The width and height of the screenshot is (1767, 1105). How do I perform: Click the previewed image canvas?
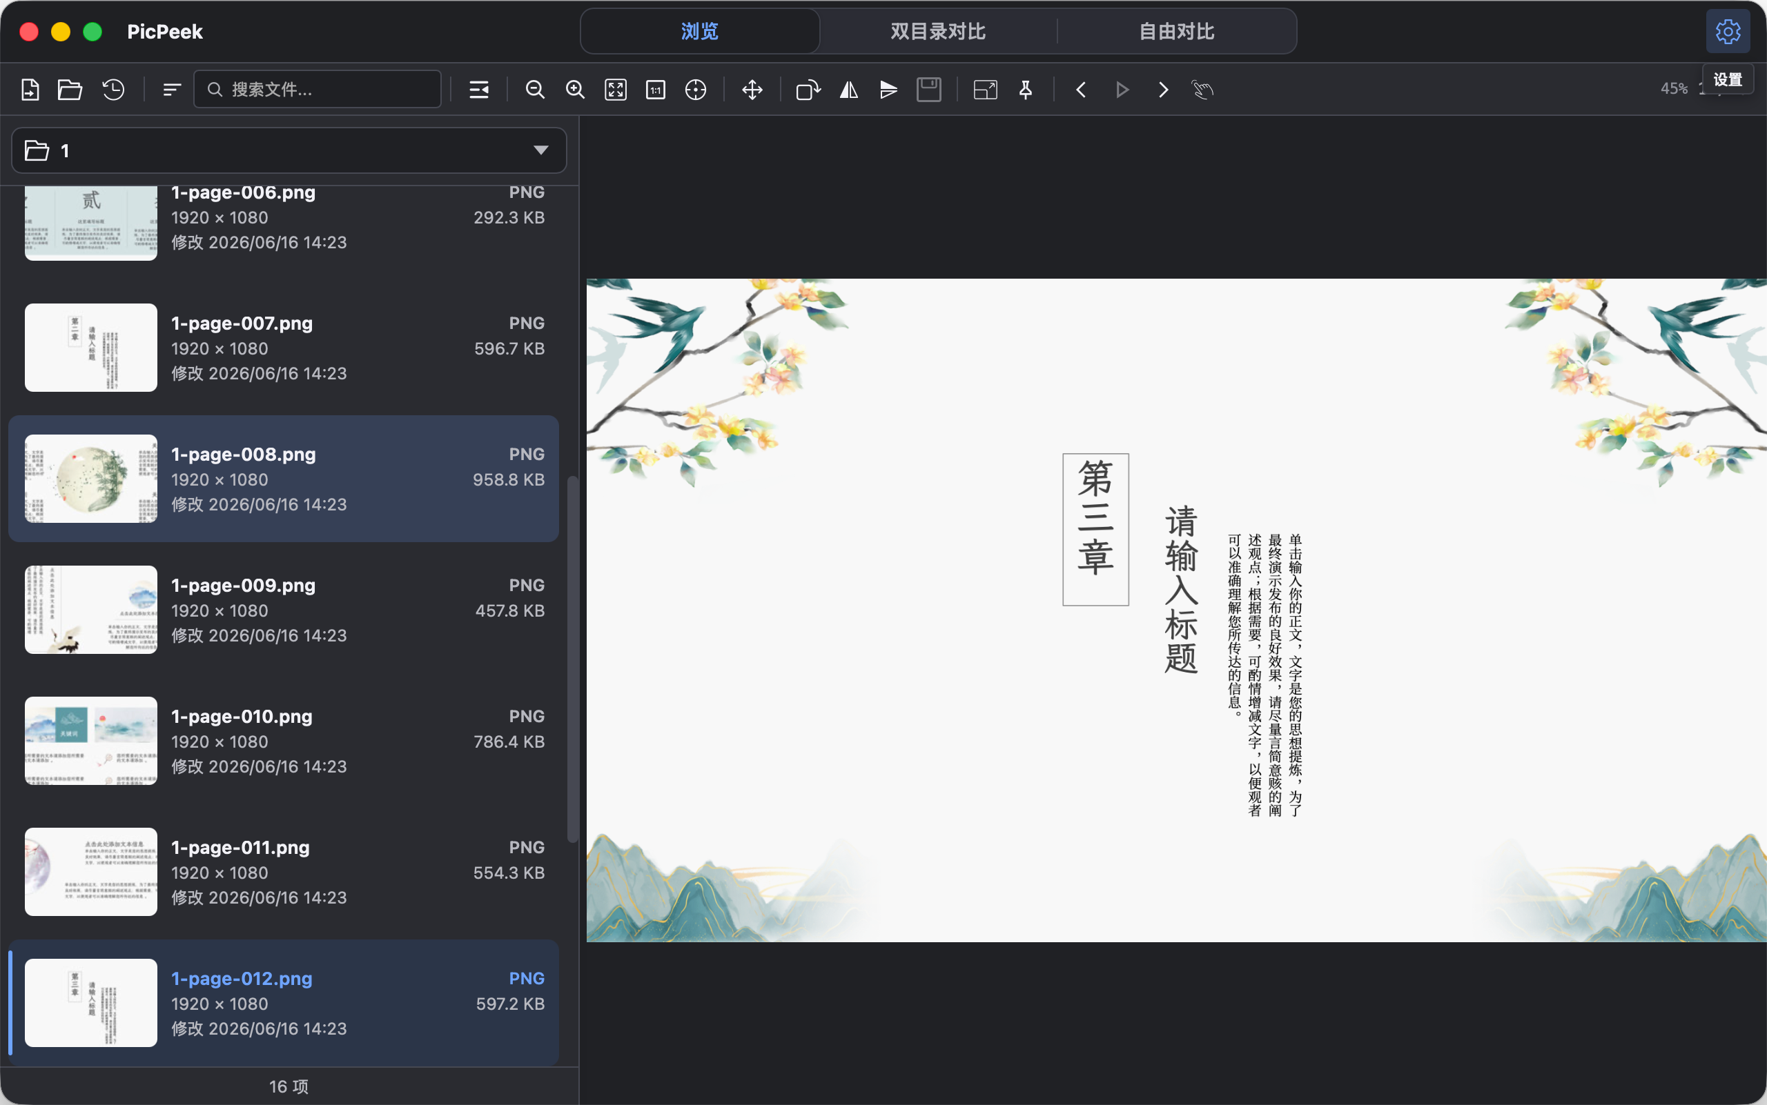click(x=1177, y=610)
